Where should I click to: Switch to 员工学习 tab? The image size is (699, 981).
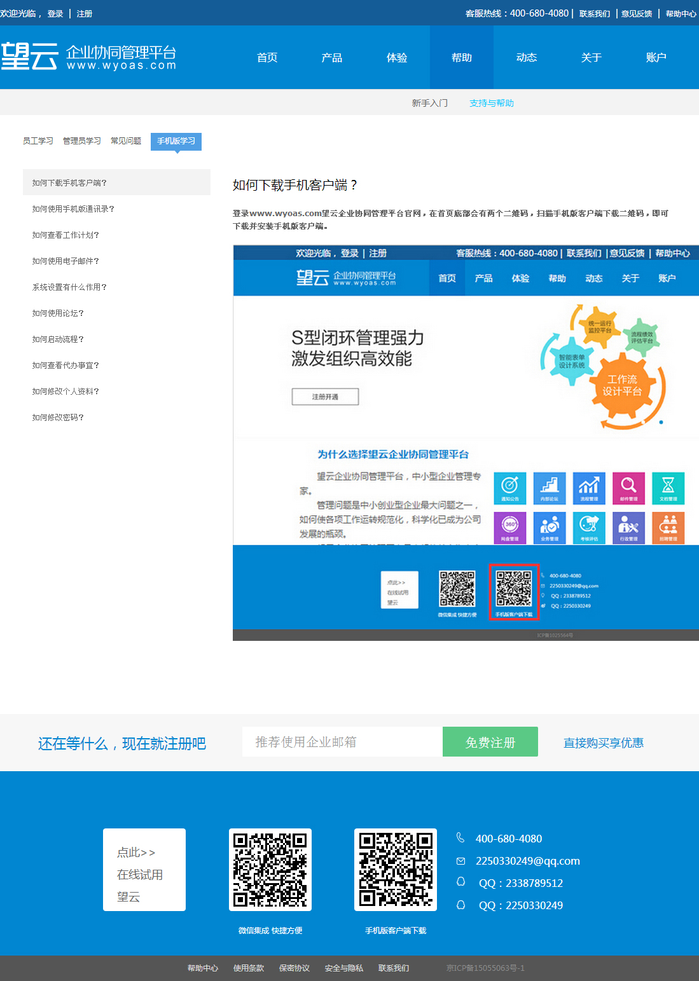tap(38, 141)
